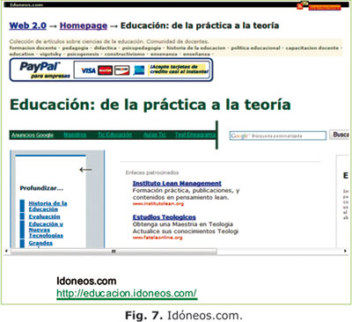Click the www.institutolean.org URL
Screen dimensions: 352x322
coord(158,203)
